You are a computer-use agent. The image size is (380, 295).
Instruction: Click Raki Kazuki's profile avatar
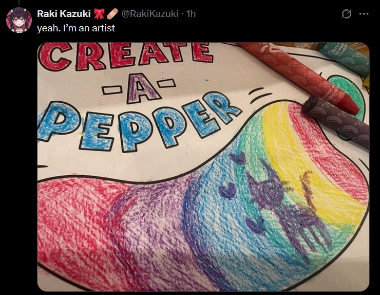[x=19, y=20]
